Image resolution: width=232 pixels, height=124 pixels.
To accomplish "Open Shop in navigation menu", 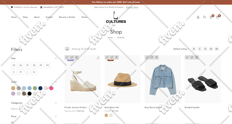I will (25, 17).
